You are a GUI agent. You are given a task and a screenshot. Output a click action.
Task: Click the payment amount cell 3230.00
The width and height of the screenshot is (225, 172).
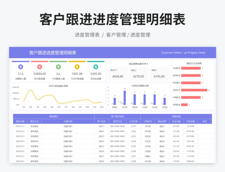(x=190, y=126)
